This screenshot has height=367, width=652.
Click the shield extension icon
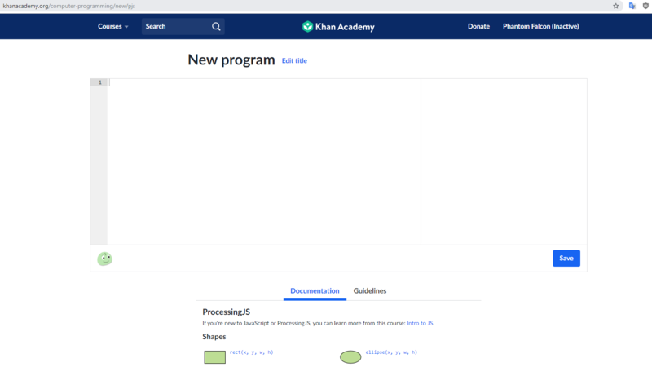point(645,6)
